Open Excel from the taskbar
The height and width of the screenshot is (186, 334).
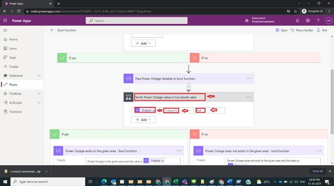[176, 182]
